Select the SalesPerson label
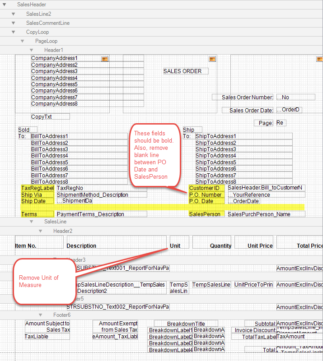323x361 pixels. pyautogui.click(x=207, y=214)
